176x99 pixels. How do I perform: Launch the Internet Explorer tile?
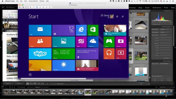(x=81, y=30)
